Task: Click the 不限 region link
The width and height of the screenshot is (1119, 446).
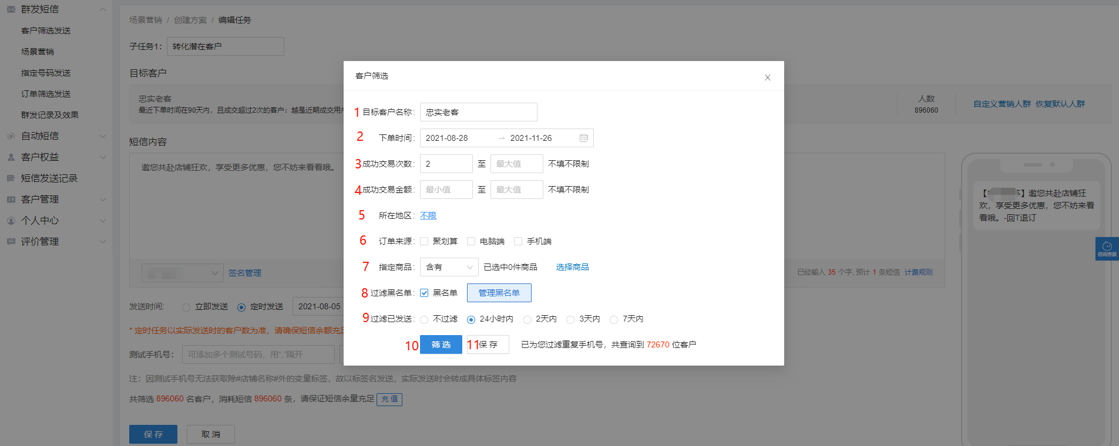Action: pyautogui.click(x=428, y=215)
